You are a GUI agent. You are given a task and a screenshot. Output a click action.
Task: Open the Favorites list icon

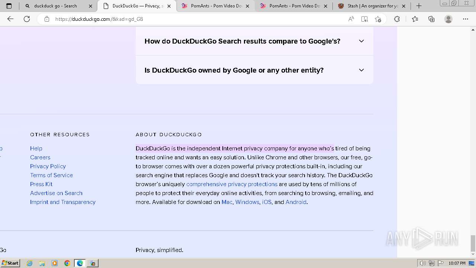[415, 19]
